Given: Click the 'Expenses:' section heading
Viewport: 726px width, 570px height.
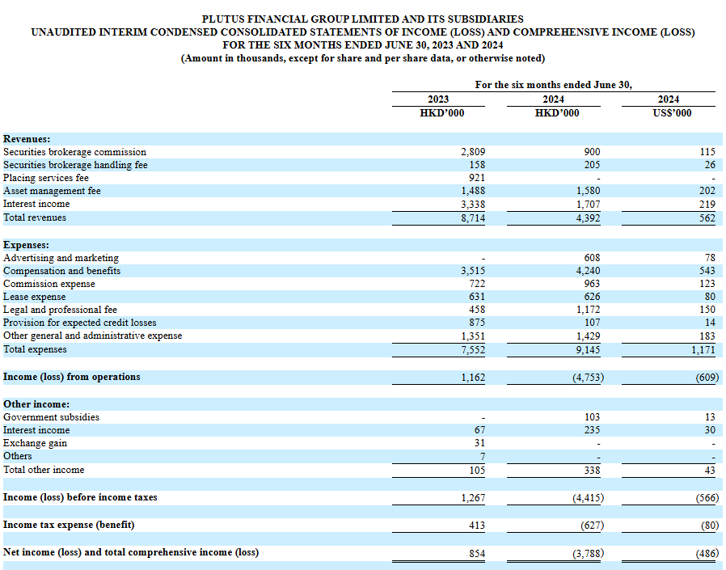Looking at the screenshot, I should tap(26, 245).
